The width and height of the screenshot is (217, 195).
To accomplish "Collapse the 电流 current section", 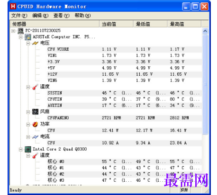I will [x=28, y=137].
